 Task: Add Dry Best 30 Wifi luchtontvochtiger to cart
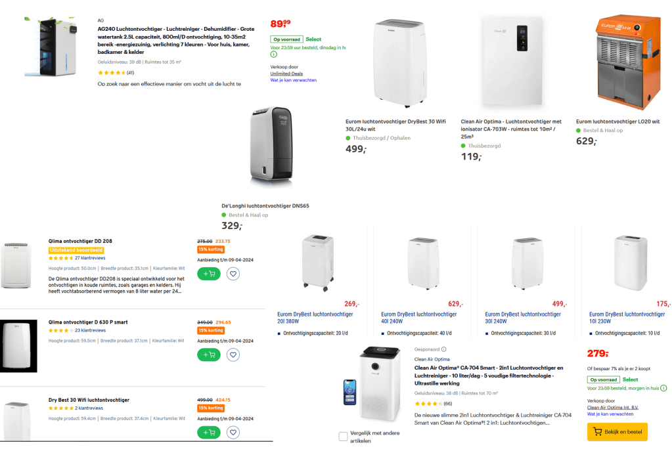click(x=209, y=432)
